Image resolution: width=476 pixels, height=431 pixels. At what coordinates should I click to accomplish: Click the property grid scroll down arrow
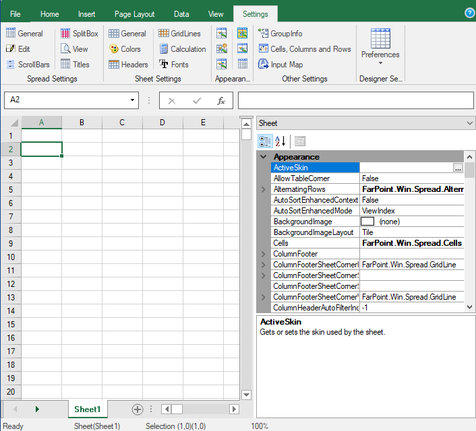point(470,307)
